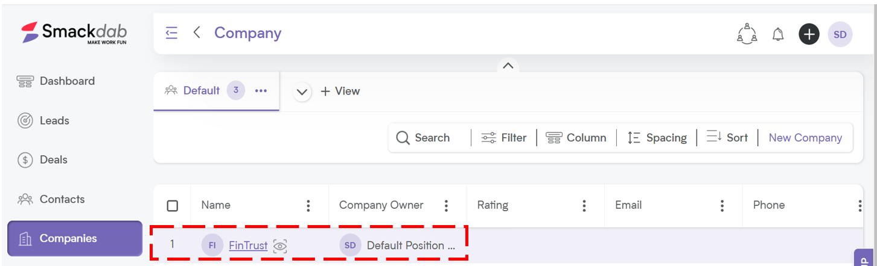Image resolution: width=877 pixels, height=266 pixels.
Task: Open Rating column options menu
Action: 584,206
